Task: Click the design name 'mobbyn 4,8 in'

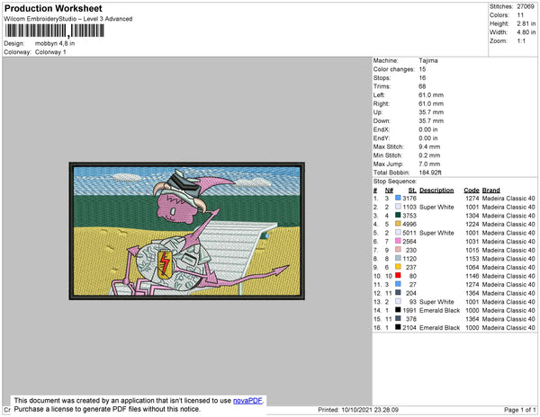Action: tap(55, 44)
